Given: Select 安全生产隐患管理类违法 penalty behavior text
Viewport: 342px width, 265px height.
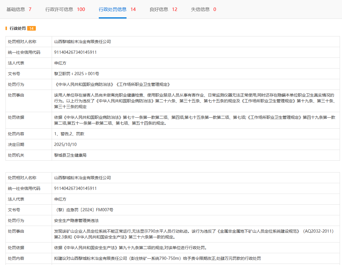Looking at the screenshot, I should (x=76, y=220).
